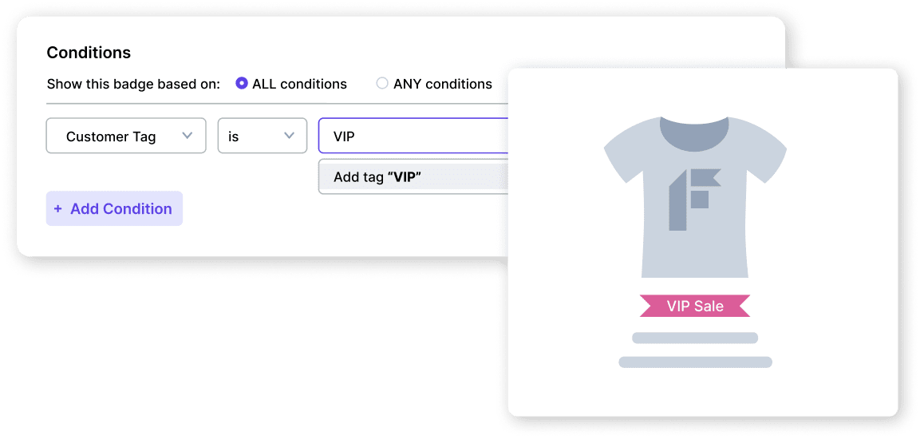920x439 pixels.
Task: Click the Conditions section heading
Action: (89, 53)
